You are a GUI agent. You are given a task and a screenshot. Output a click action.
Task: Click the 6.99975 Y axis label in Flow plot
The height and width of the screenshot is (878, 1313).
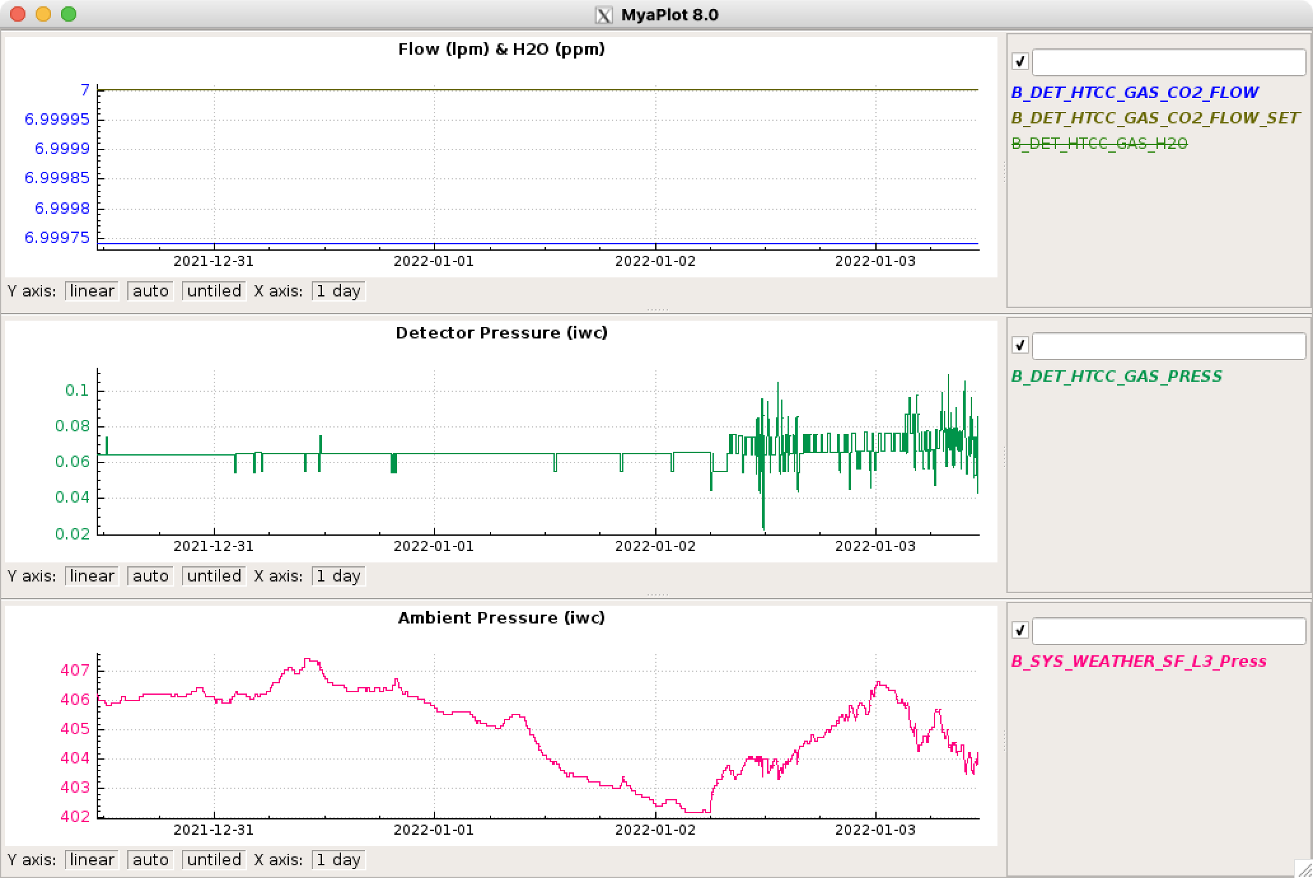(x=57, y=238)
